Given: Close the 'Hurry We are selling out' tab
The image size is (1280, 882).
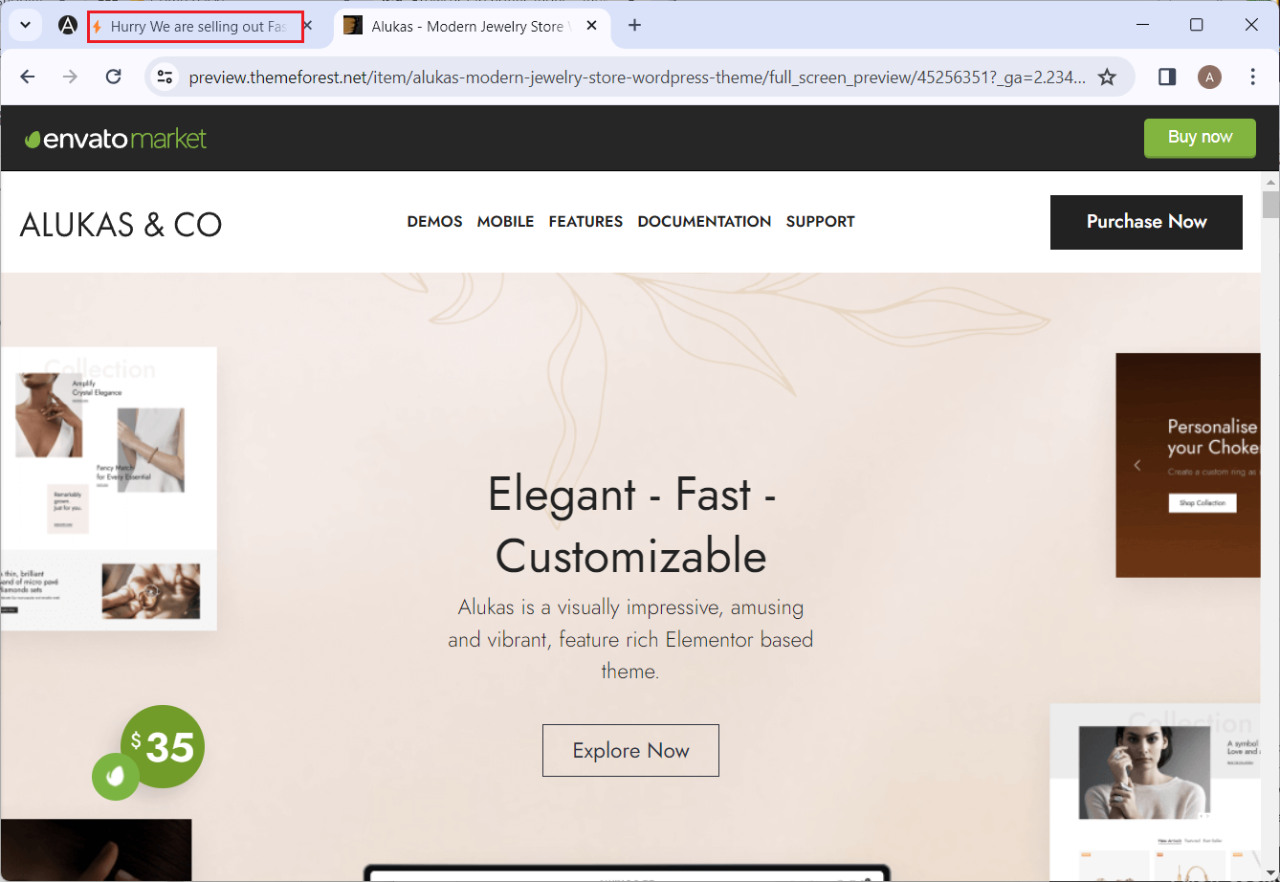Looking at the screenshot, I should (307, 26).
